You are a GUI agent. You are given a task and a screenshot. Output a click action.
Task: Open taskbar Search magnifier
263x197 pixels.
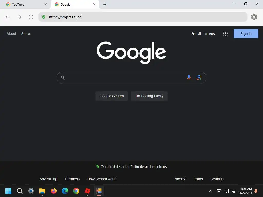click(20, 191)
